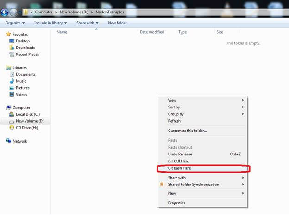This screenshot has width=289, height=215.
Task: Select Customize this folder option
Action: pos(202,131)
